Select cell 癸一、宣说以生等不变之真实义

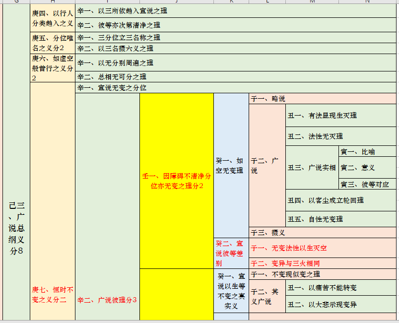click(231, 291)
